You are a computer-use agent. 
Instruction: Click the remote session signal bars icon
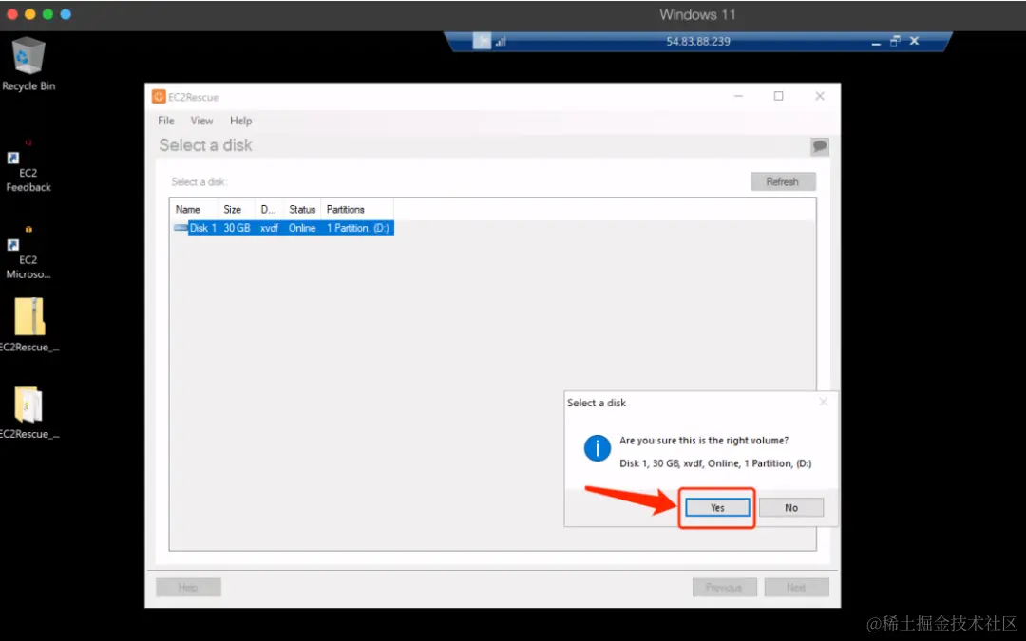point(501,41)
